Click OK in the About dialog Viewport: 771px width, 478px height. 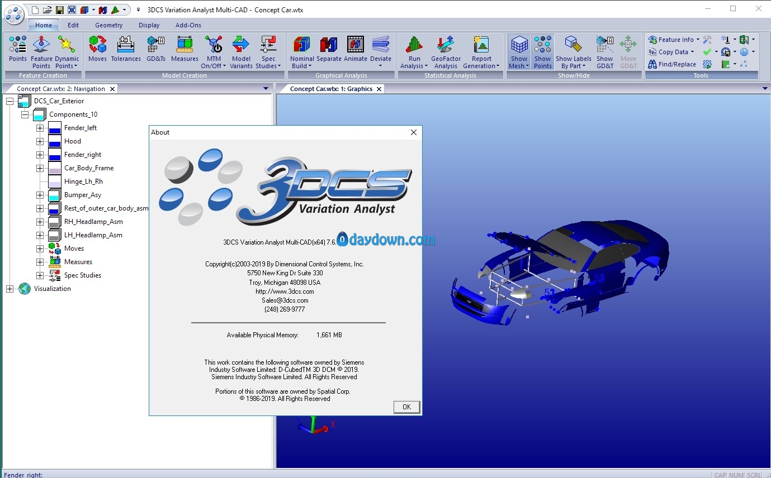pos(406,407)
